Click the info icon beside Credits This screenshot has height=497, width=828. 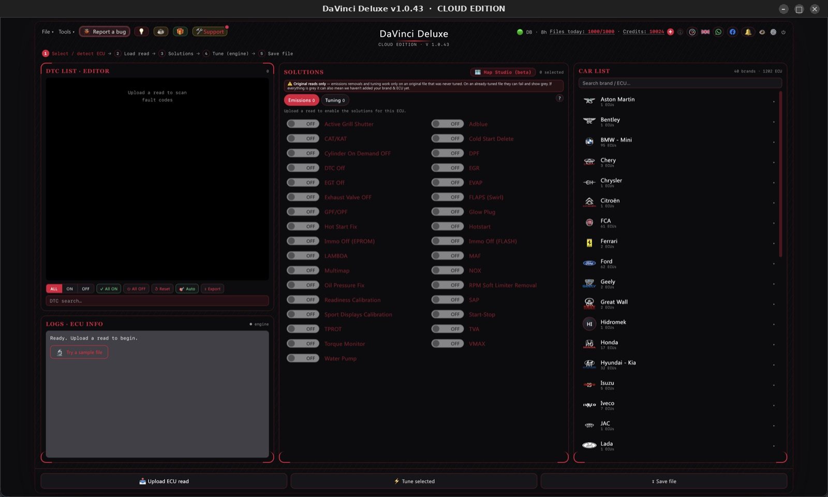(x=680, y=32)
